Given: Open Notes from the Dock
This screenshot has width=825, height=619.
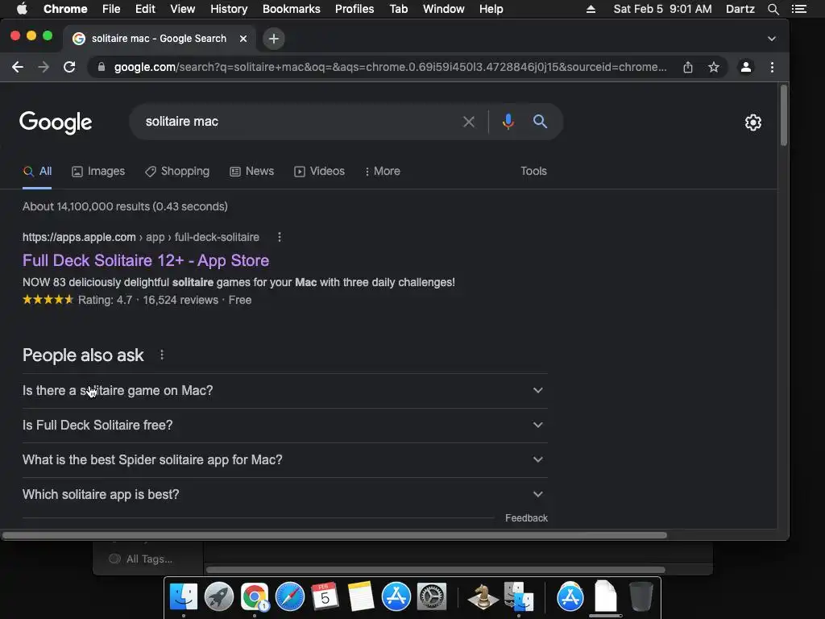Looking at the screenshot, I should coord(361,597).
